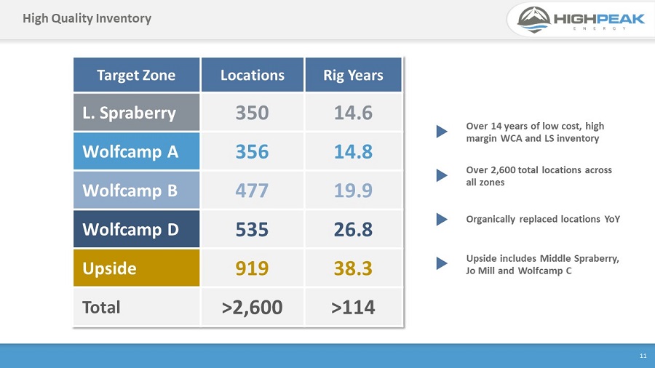Click the blue "Wolfcamp A" row label
Screen dimensions: 655x368
[x=136, y=151]
